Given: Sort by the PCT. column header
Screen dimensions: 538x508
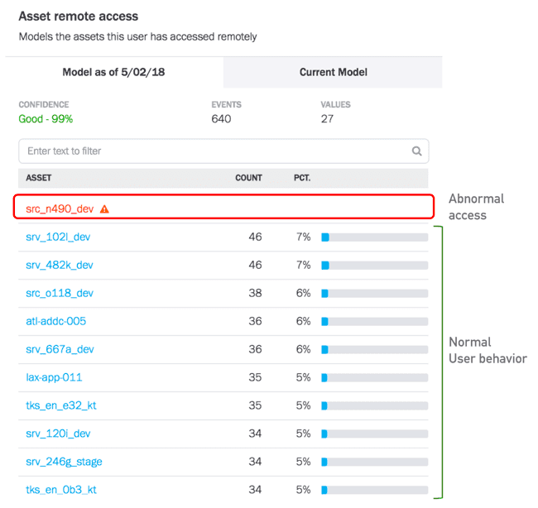Looking at the screenshot, I should point(302,178).
